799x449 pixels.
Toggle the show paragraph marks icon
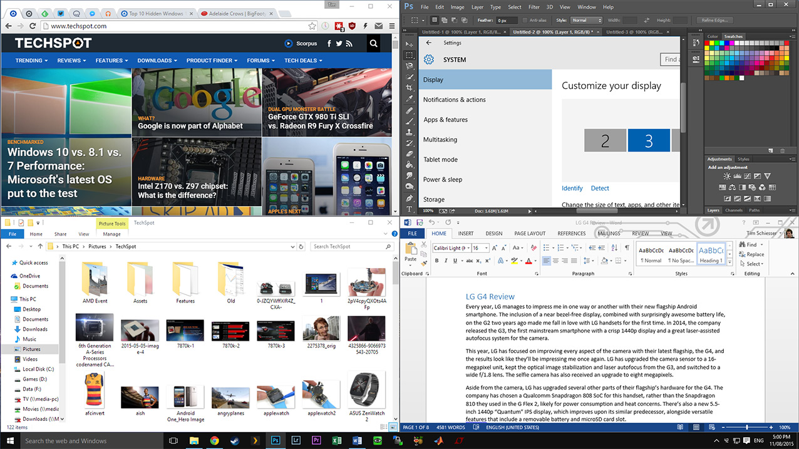point(627,248)
